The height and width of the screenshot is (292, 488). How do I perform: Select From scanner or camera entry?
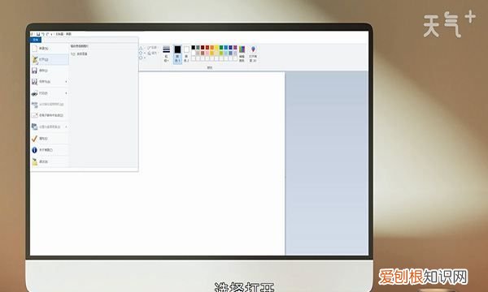(50, 105)
